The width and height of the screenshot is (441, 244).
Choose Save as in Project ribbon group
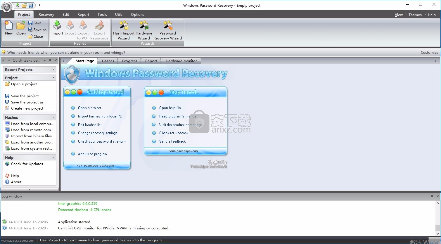(x=37, y=30)
